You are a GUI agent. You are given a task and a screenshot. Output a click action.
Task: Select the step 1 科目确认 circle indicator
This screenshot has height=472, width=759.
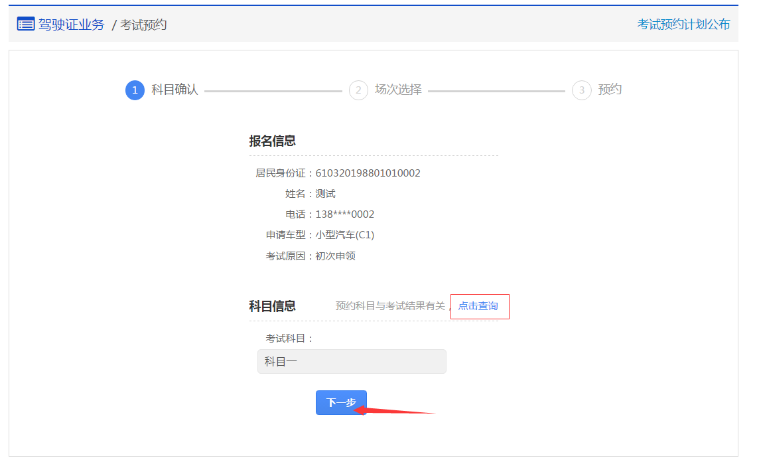pyautogui.click(x=135, y=90)
